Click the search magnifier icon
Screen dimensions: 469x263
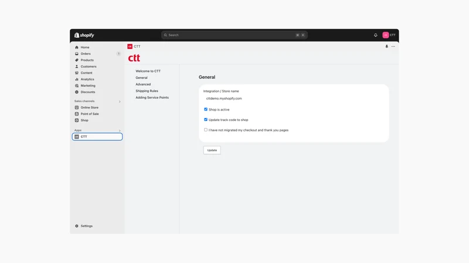[165, 35]
